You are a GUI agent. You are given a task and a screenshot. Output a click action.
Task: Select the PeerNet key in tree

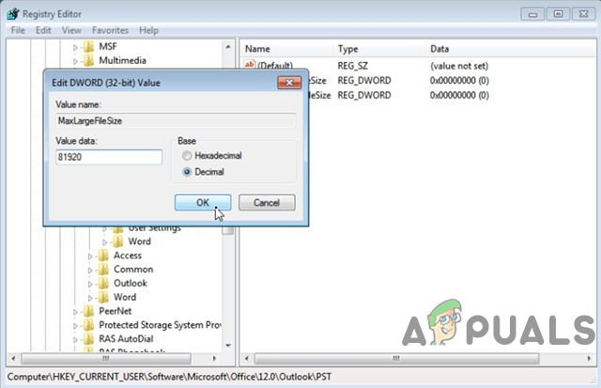[x=115, y=311]
